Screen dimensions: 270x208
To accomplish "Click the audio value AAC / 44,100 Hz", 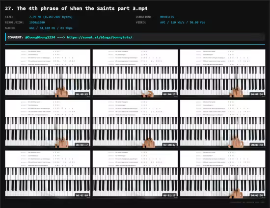I will pyautogui.click(x=51, y=28).
